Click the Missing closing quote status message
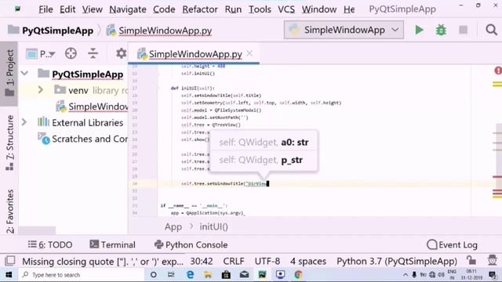 [x=103, y=262]
